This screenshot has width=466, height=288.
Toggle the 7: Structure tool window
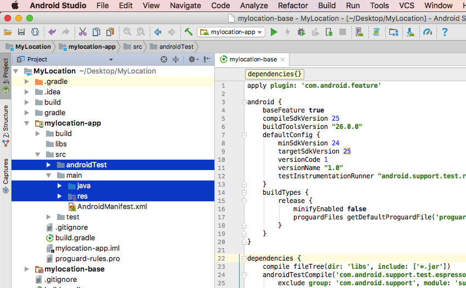5,126
